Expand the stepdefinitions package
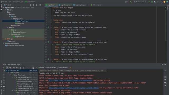 pos(12,32)
